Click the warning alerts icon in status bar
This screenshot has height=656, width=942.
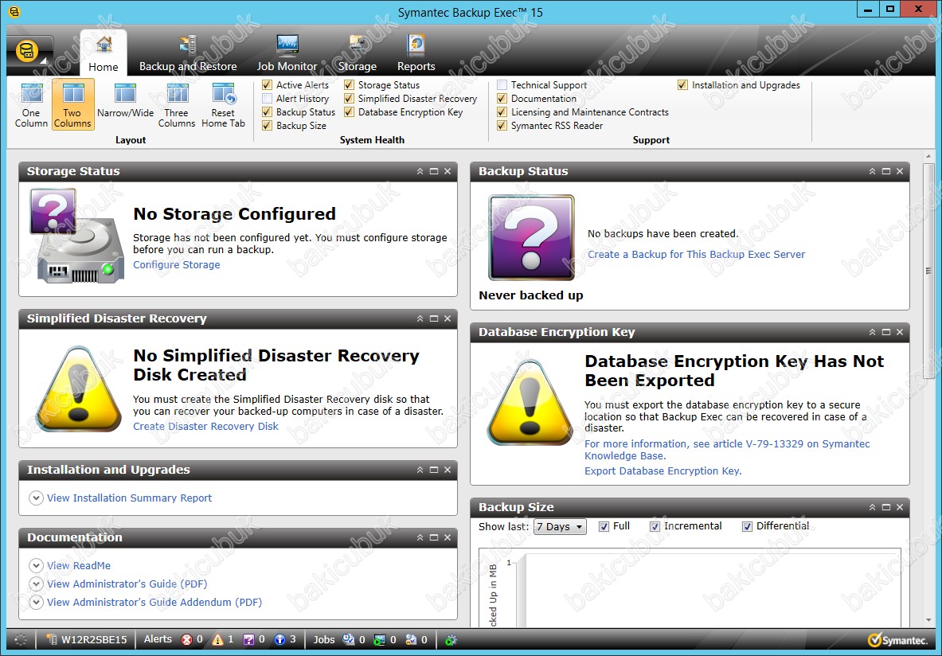(x=217, y=640)
